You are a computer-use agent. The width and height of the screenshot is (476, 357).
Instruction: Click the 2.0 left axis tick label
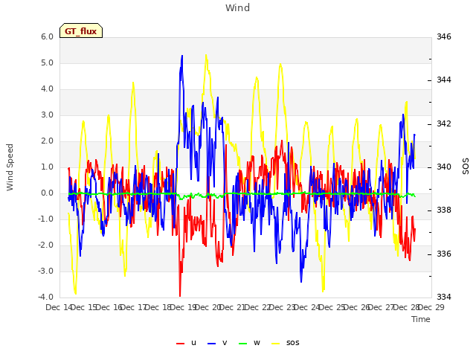(x=47, y=141)
